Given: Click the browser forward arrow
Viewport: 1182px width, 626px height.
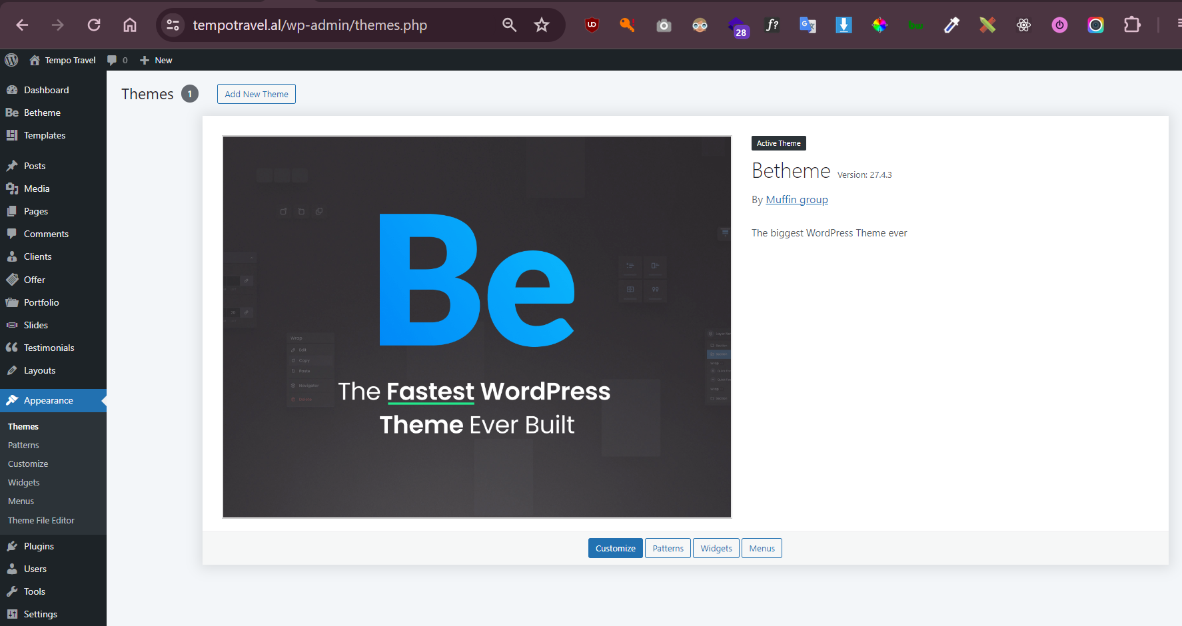Looking at the screenshot, I should pos(58,25).
